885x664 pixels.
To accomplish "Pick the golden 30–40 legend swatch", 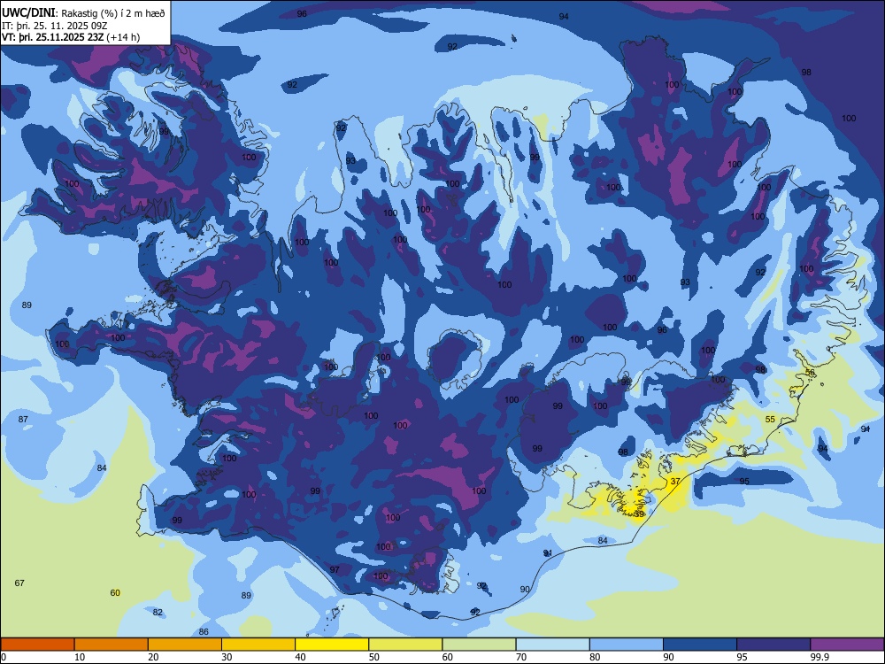I will point(258,645).
